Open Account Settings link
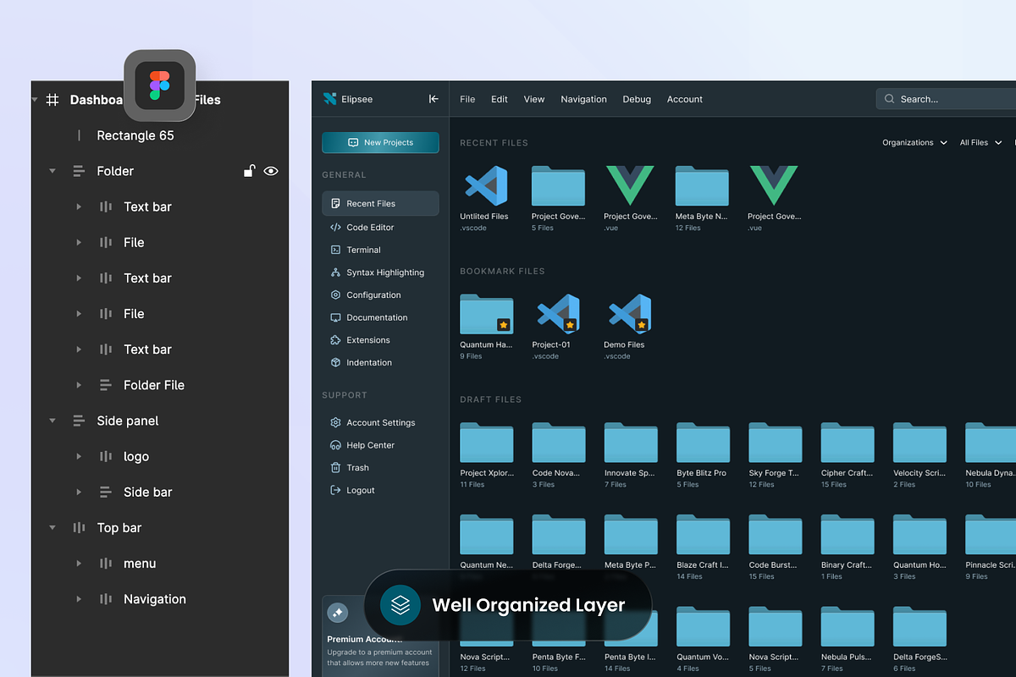Viewport: 1016px width, 677px height. point(380,422)
